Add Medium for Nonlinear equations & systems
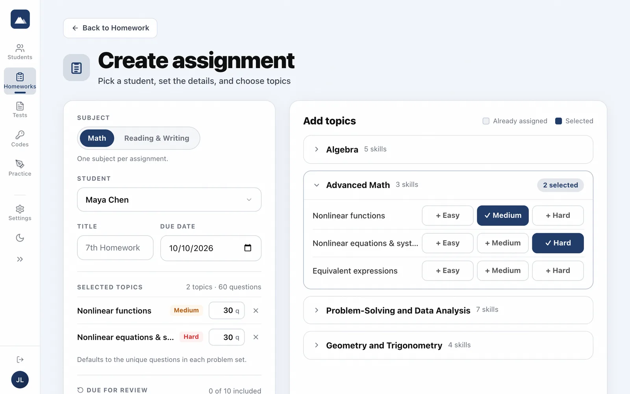 503,243
